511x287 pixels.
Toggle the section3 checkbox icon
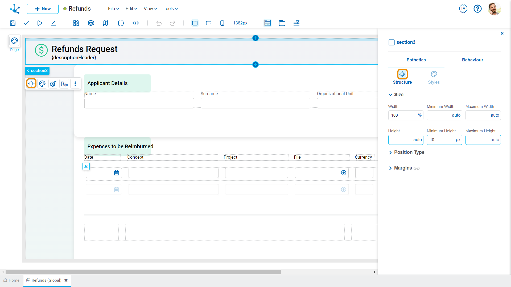click(392, 43)
